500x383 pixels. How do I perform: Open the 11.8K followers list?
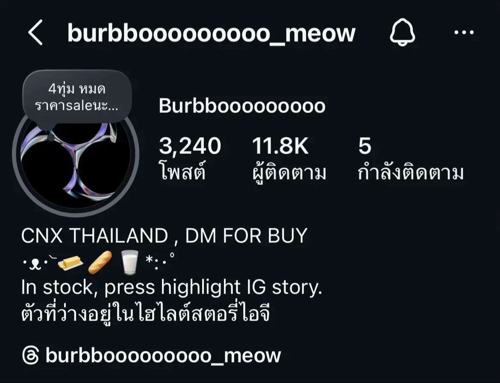(280, 146)
